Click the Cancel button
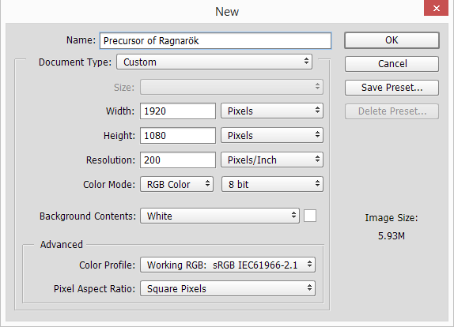Screen dimensions: 454x327 (x=392, y=64)
